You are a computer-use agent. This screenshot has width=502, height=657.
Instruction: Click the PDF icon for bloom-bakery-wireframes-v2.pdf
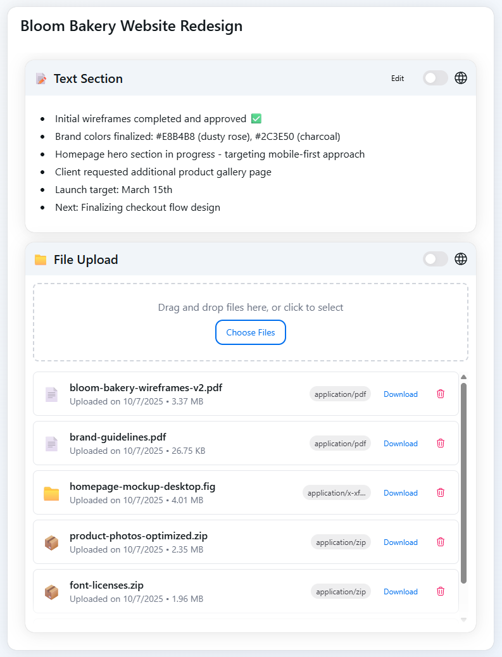(51, 394)
